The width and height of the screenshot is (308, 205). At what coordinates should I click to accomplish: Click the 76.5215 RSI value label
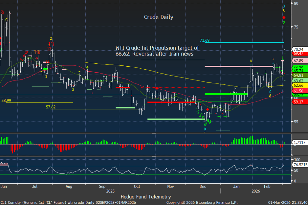(x=299, y=164)
